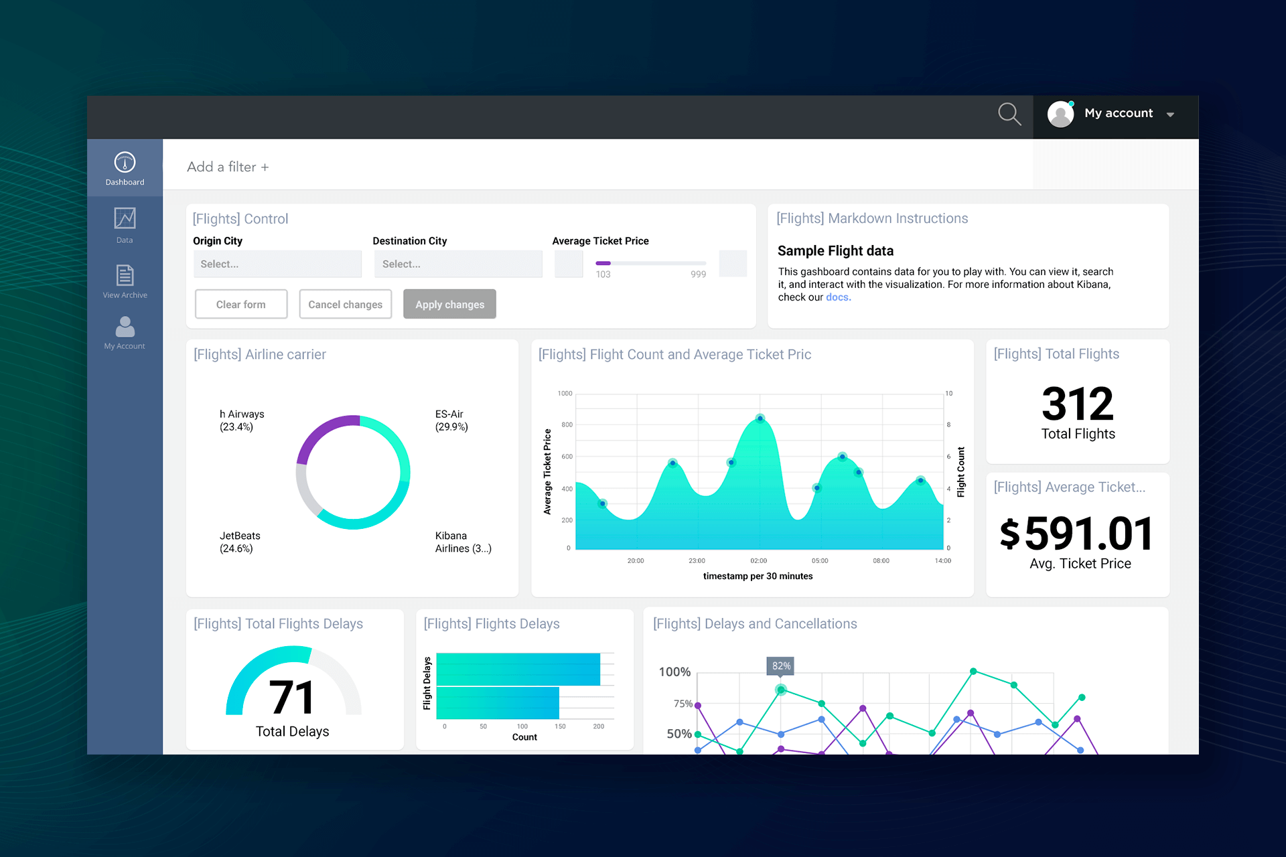This screenshot has width=1286, height=857.
Task: Select Destination City dropdown field
Action: 455,264
